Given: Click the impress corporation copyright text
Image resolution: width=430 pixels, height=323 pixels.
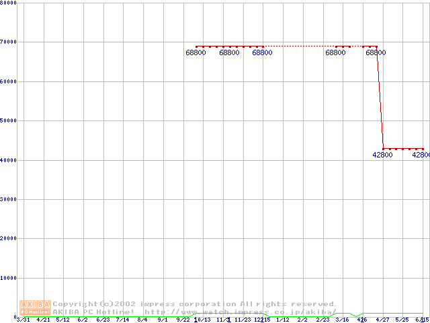Looking at the screenshot, I should (x=195, y=304).
